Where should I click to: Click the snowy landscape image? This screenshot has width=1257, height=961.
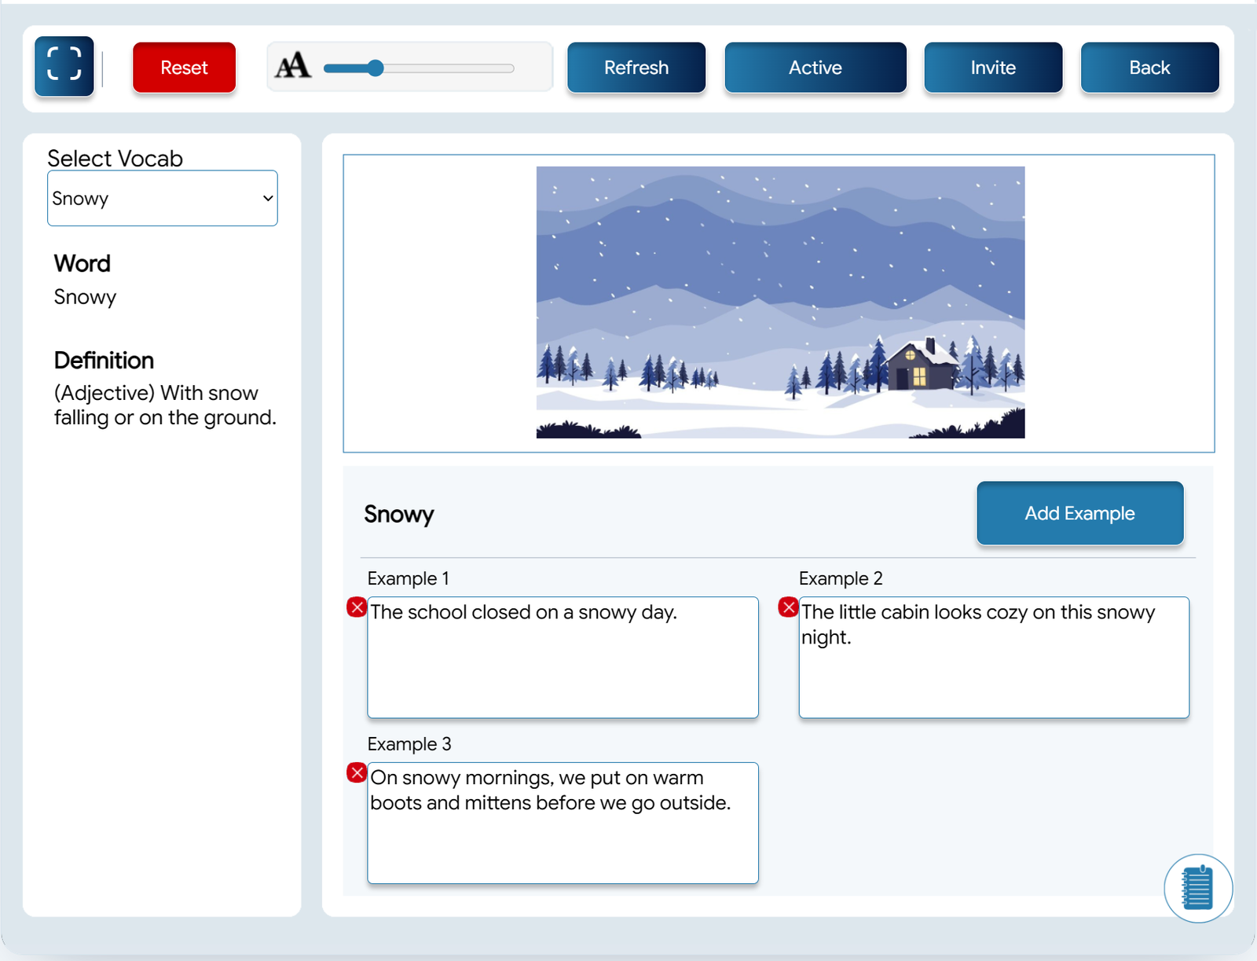click(x=780, y=303)
